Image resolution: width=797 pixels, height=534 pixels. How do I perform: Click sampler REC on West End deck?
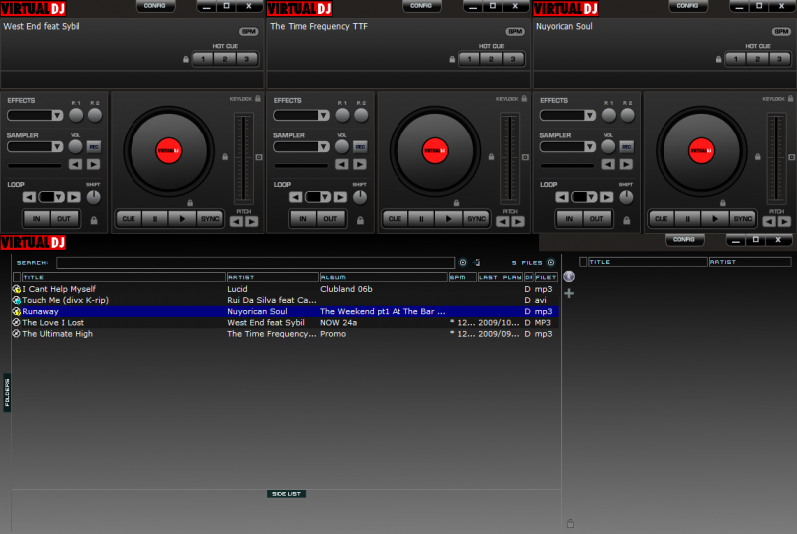click(x=94, y=147)
